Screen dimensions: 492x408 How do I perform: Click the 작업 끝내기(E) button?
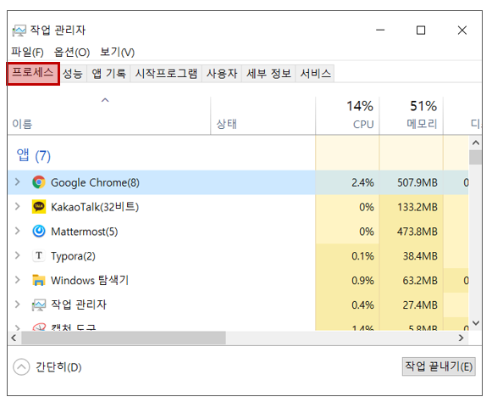pos(439,366)
